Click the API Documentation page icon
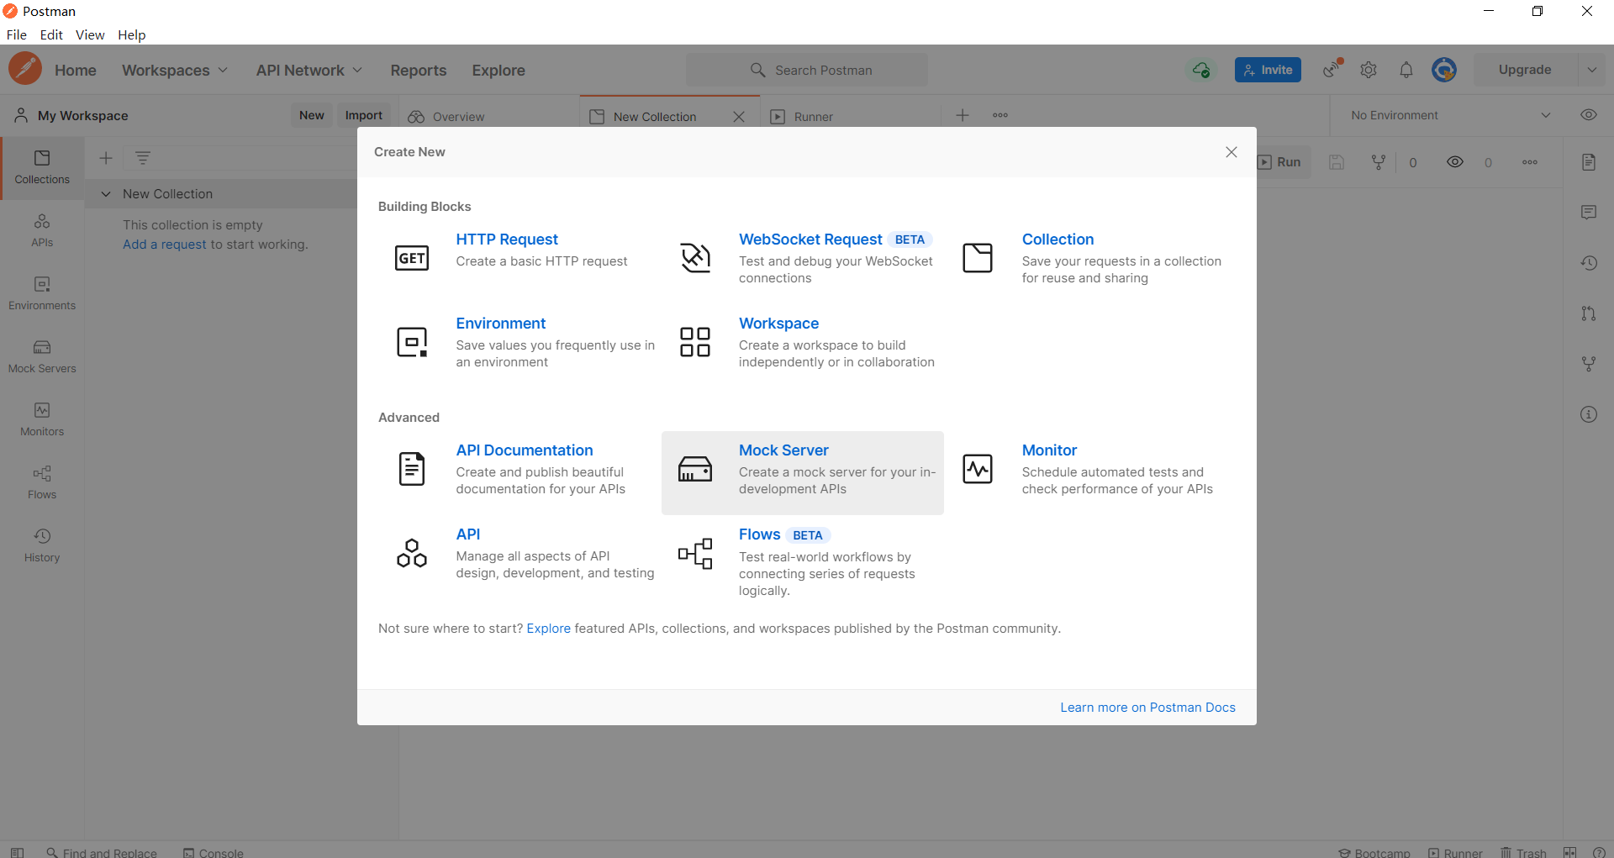Viewport: 1614px width, 858px height. point(412,469)
